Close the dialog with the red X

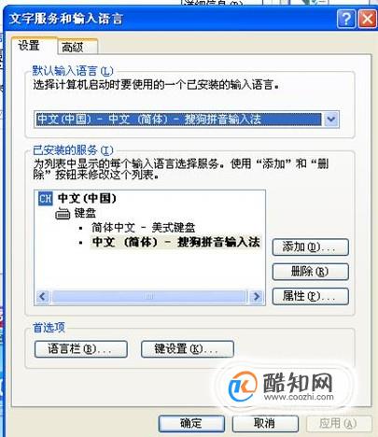pyautogui.click(x=367, y=19)
